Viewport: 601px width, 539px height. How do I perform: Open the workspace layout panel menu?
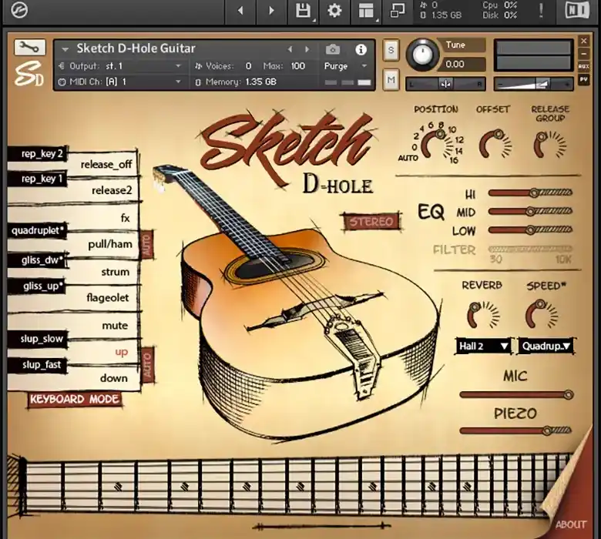point(366,10)
